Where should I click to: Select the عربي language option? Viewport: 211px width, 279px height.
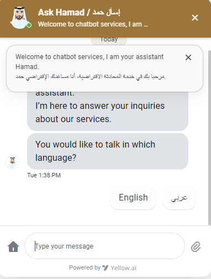tap(180, 198)
